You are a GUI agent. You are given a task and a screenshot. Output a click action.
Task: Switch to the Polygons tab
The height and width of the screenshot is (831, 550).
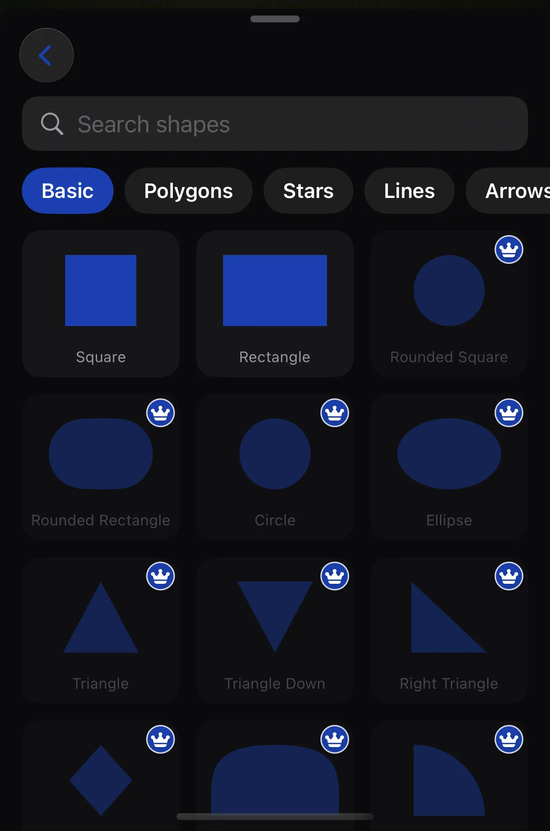pyautogui.click(x=188, y=191)
